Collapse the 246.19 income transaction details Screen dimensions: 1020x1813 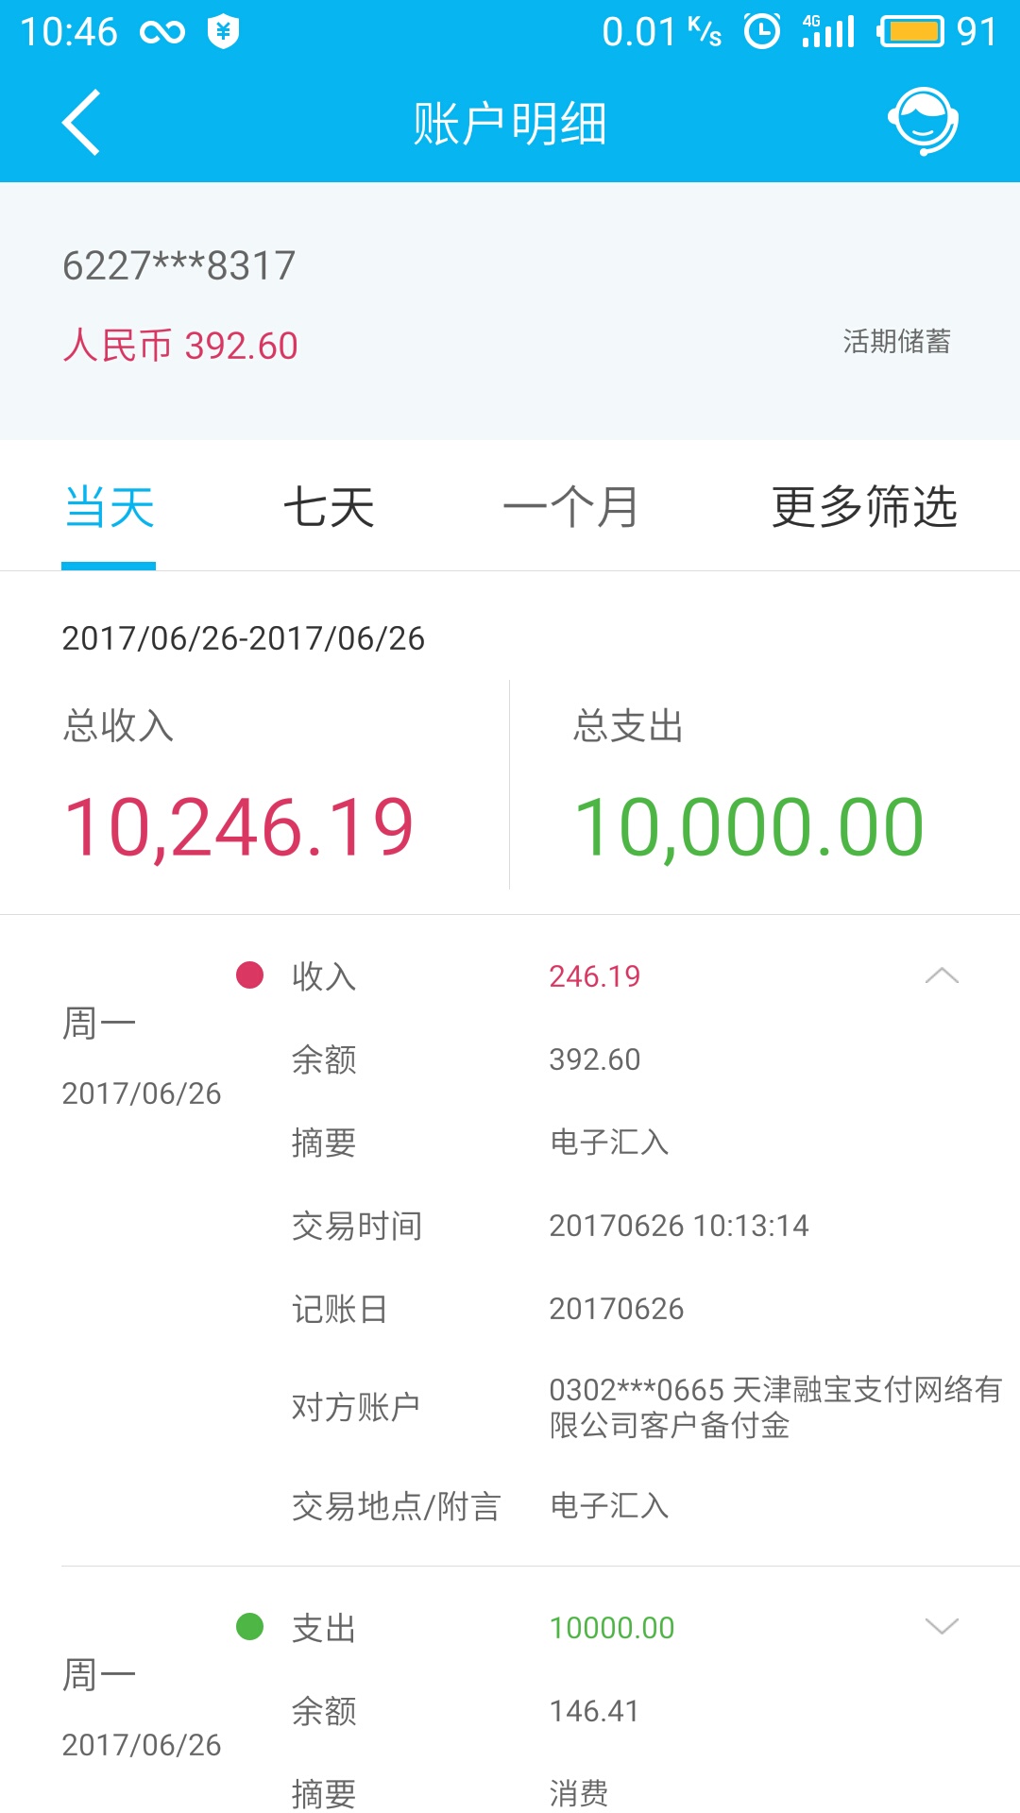(x=942, y=975)
